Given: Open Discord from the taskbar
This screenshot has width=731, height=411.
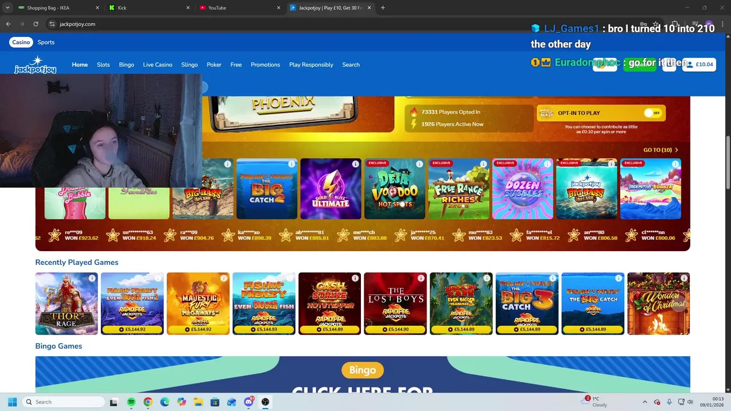Looking at the screenshot, I should 248,402.
